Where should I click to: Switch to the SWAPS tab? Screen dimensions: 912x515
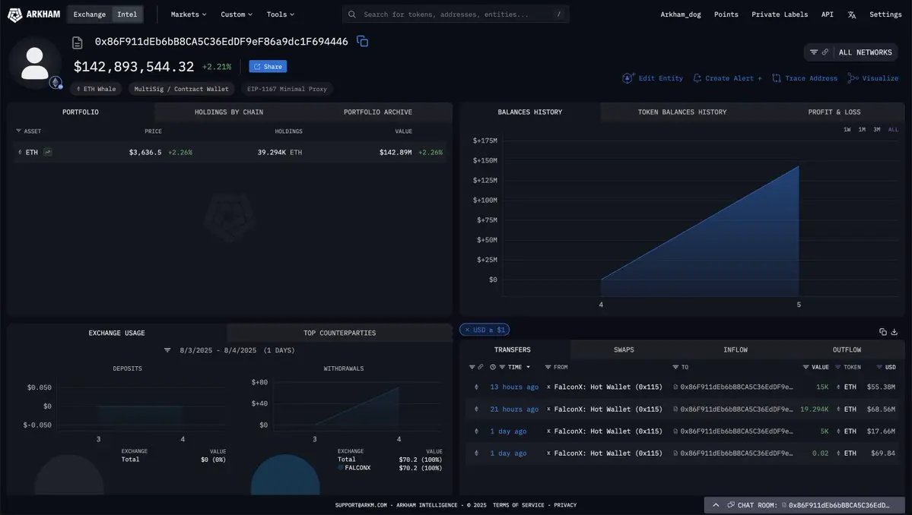tap(624, 349)
